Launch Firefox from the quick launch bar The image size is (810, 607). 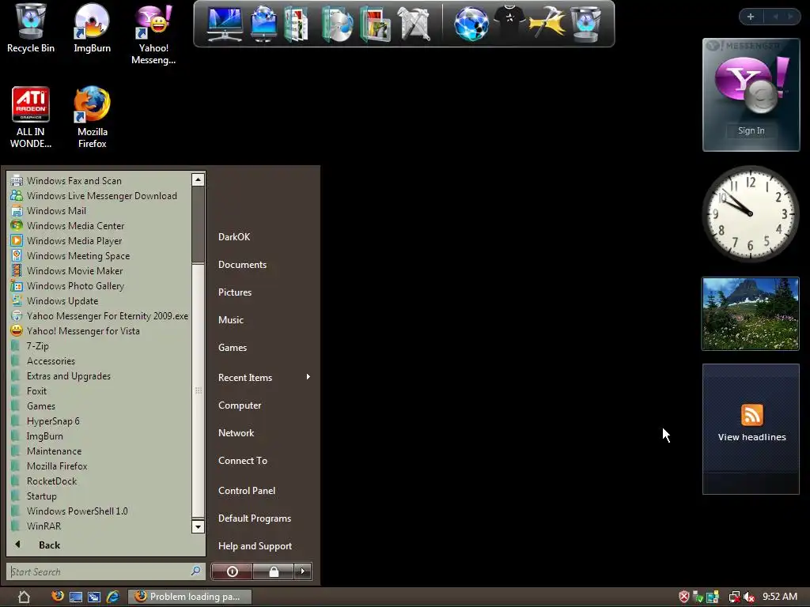(57, 596)
